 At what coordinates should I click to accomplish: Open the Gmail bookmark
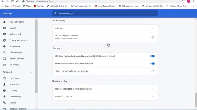16,6
